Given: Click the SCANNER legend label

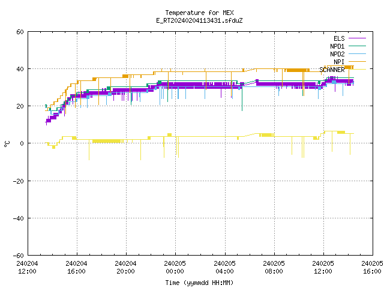Looking at the screenshot, I should [x=332, y=70].
